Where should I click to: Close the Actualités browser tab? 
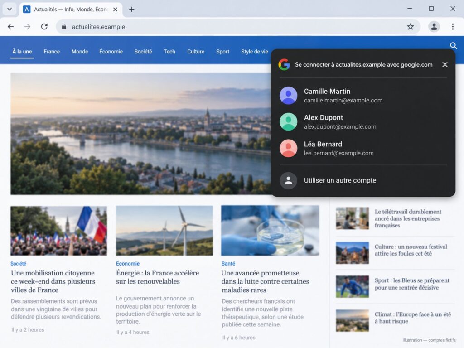115,10
